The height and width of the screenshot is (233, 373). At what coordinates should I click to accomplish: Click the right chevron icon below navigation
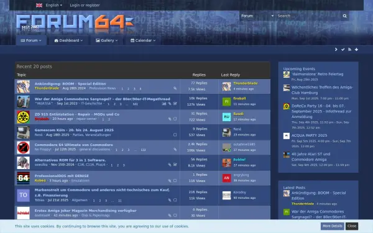(336, 50)
